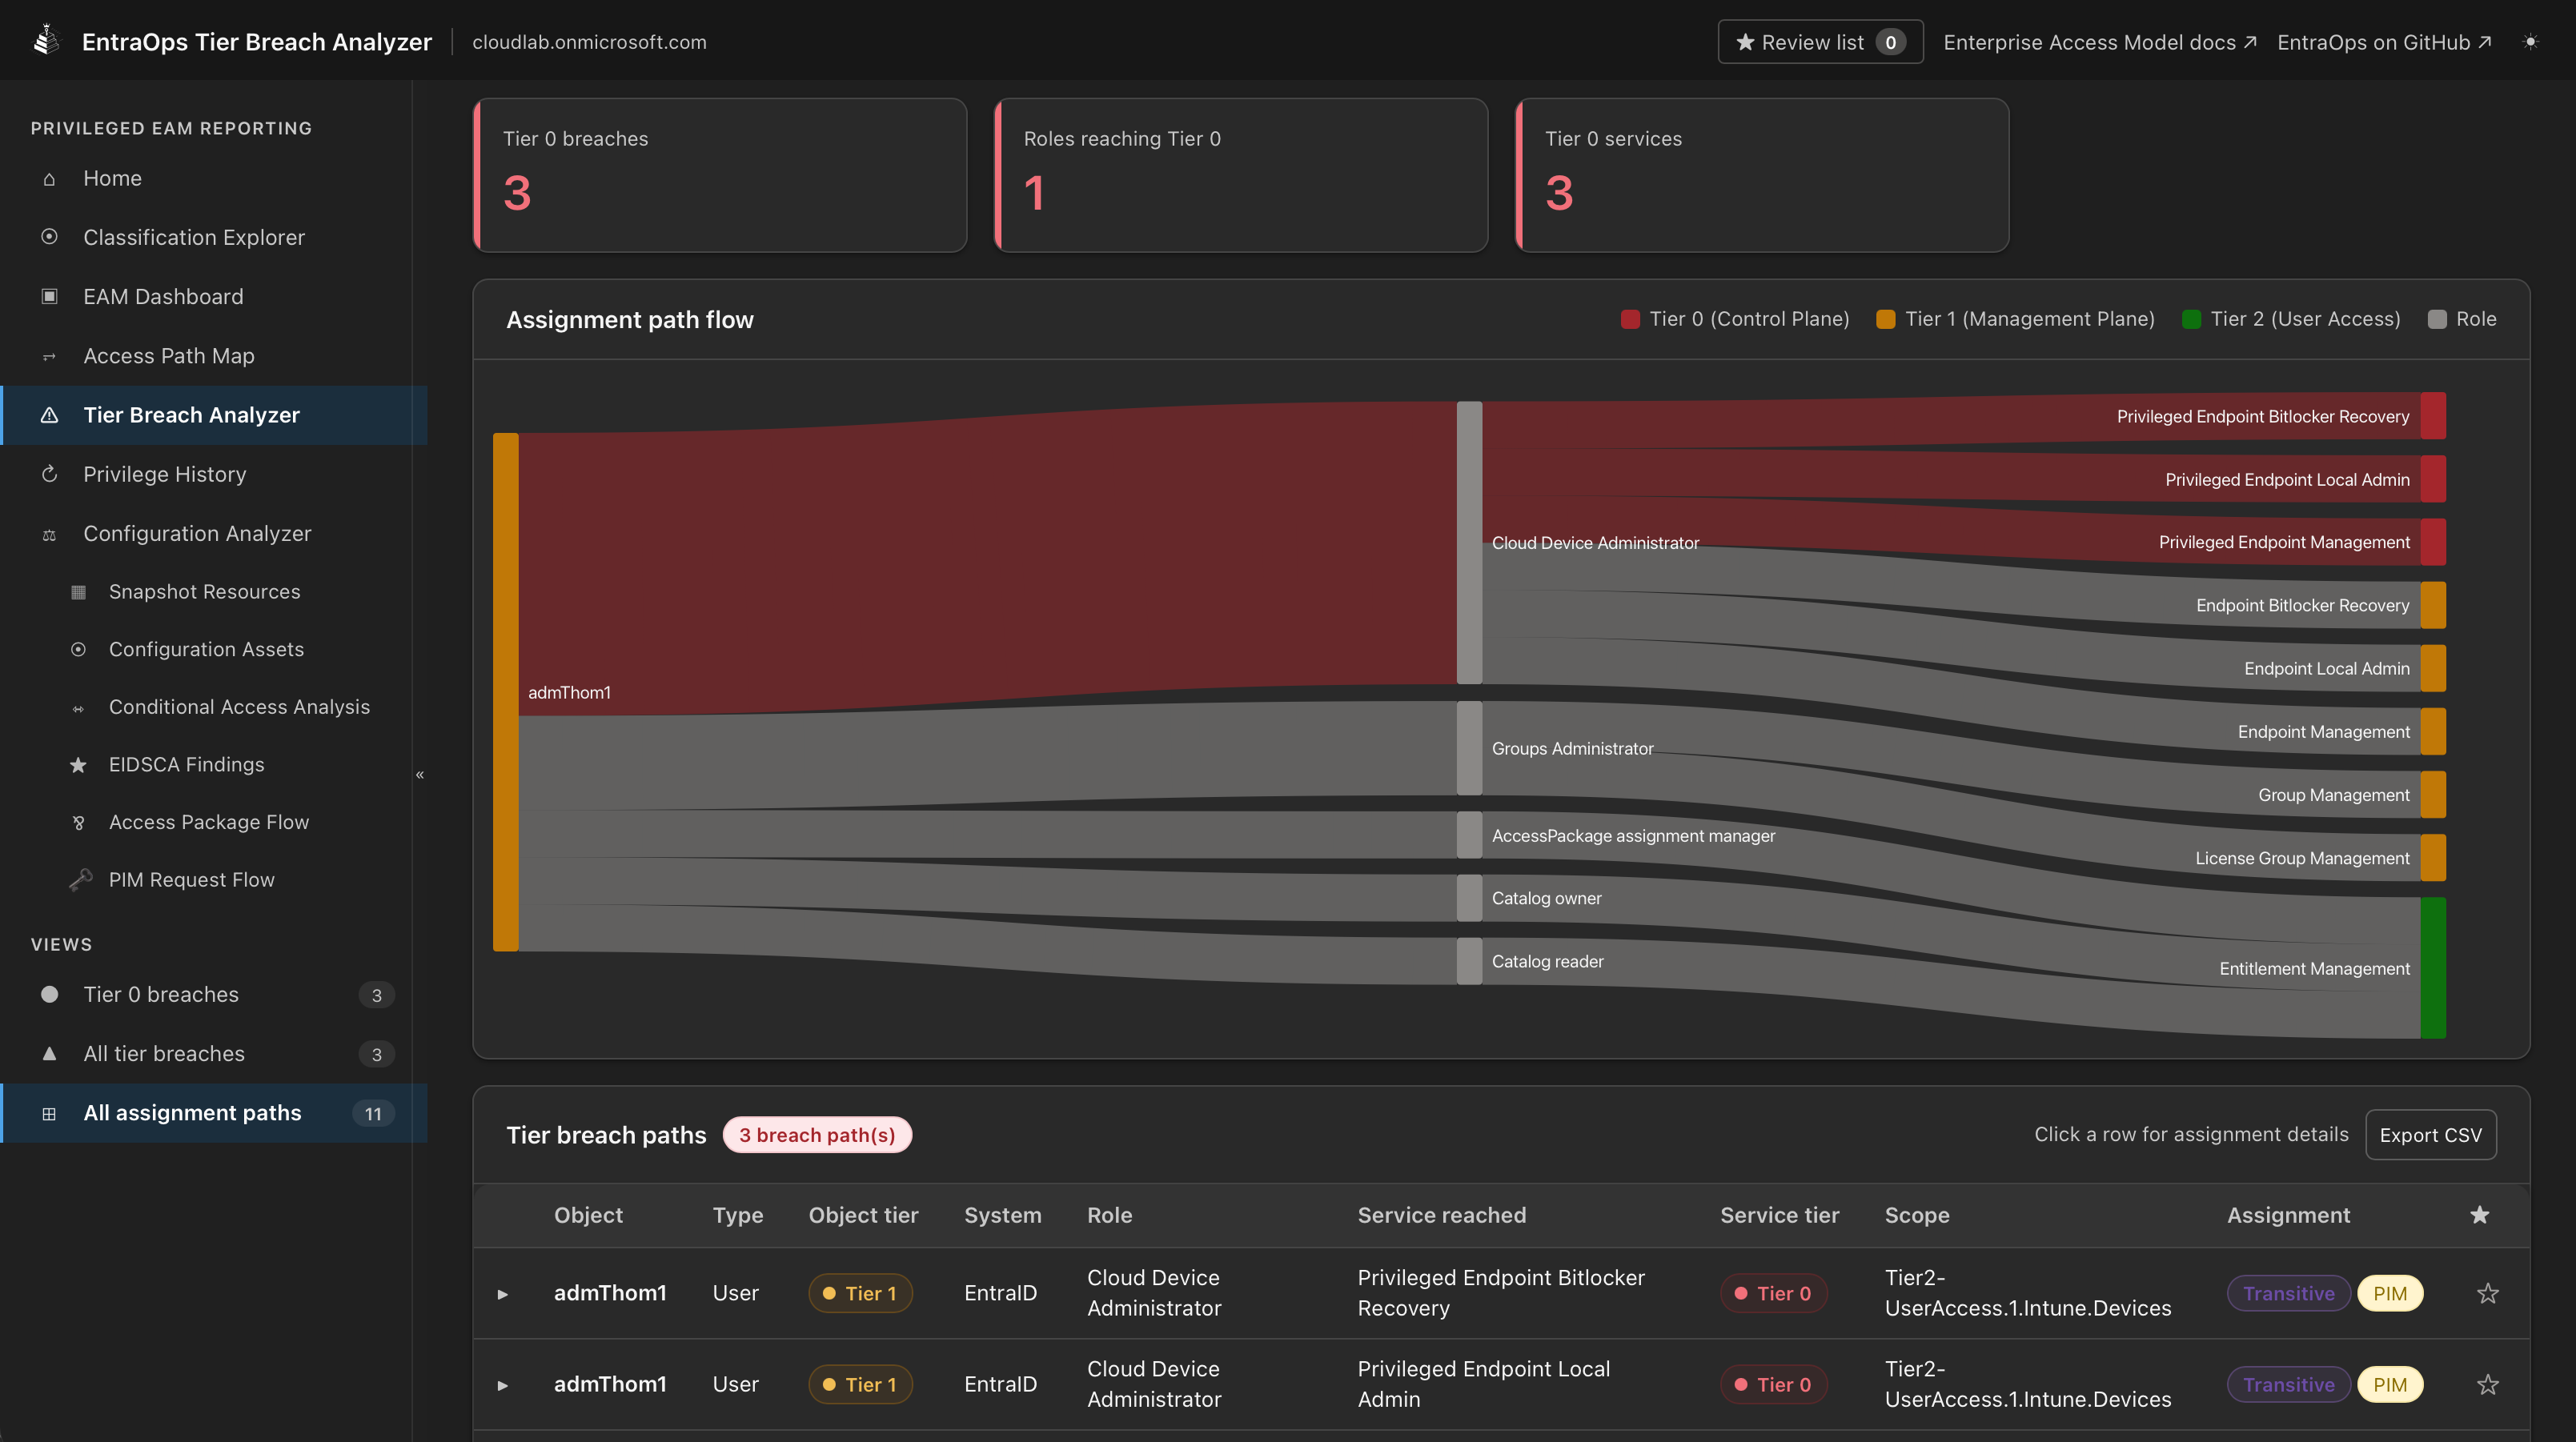Click the Tier Breach Analyzer warning icon
The height and width of the screenshot is (1442, 2576).
49,415
